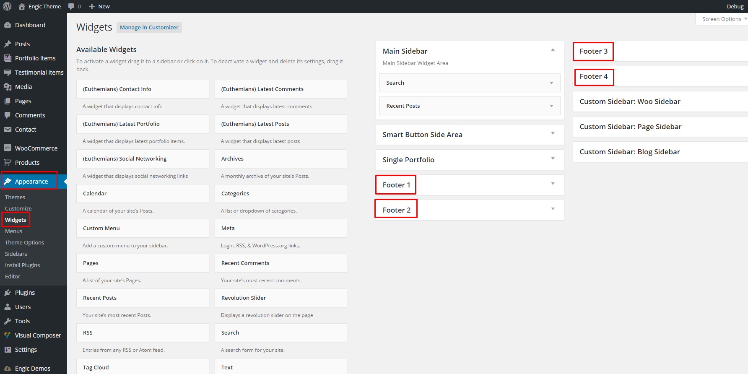Open Custom Sidebar: Page Sidebar area

point(660,127)
